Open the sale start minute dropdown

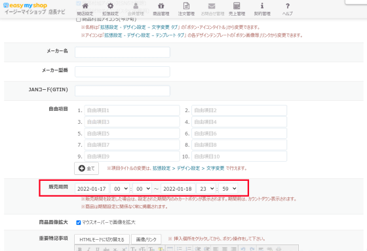[142, 189]
